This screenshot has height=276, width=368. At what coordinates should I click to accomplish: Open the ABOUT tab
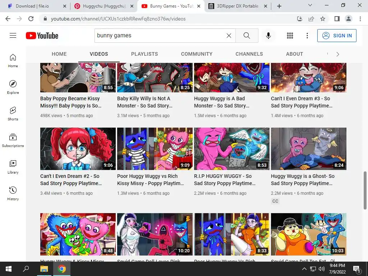coord(295,54)
